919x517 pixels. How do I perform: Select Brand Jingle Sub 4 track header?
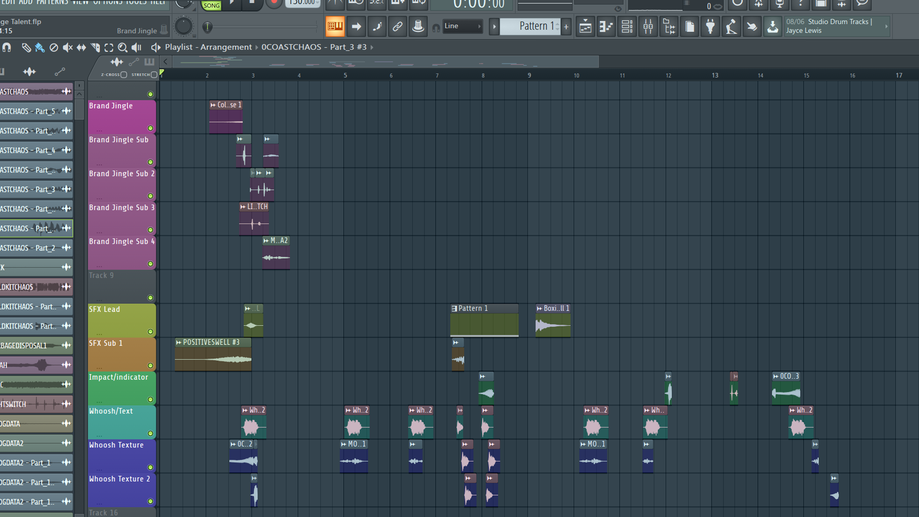122,253
